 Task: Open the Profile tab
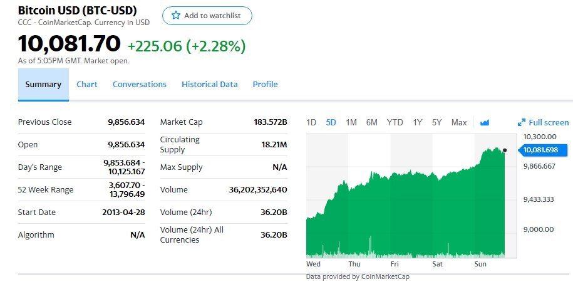coord(266,85)
